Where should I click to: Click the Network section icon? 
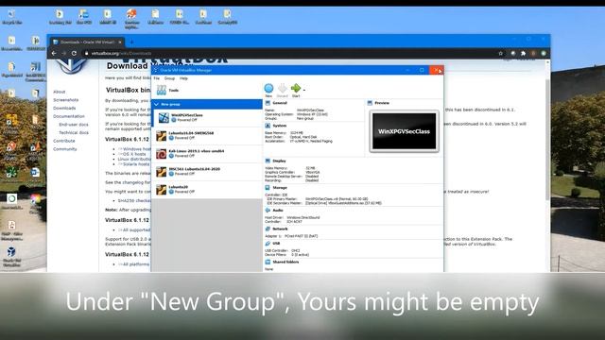point(268,229)
